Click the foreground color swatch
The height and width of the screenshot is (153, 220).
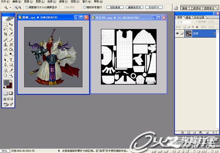pyautogui.click(x=6, y=82)
